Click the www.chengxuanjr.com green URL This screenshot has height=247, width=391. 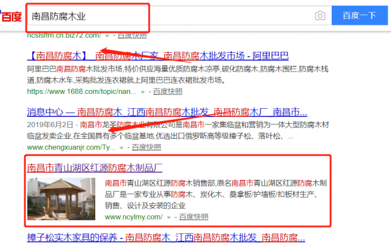(x=71, y=147)
